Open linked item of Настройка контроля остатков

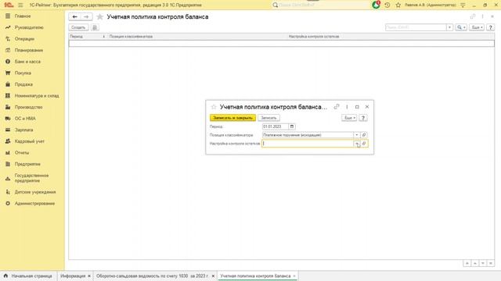364,144
